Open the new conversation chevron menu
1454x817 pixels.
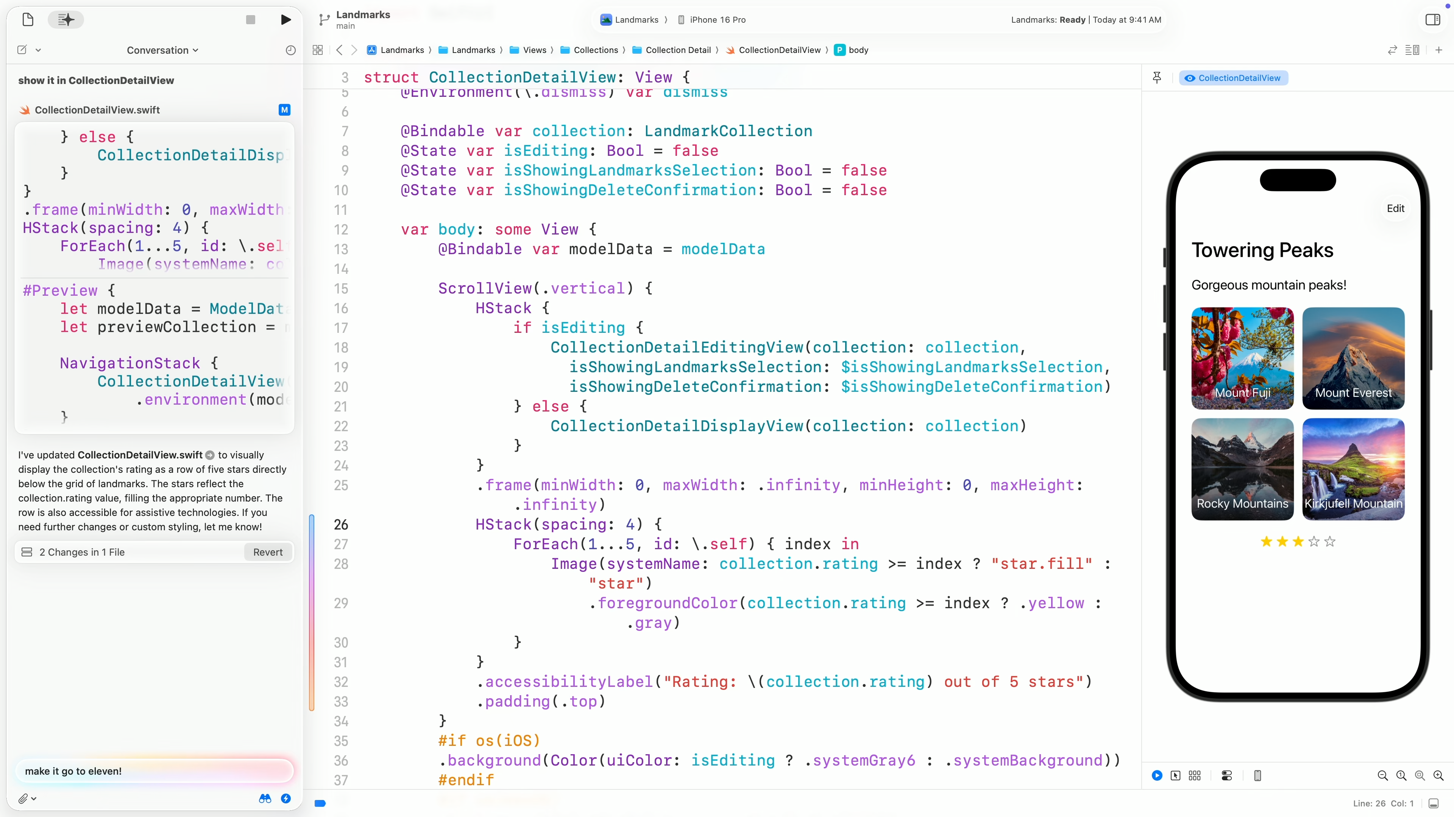tap(38, 50)
